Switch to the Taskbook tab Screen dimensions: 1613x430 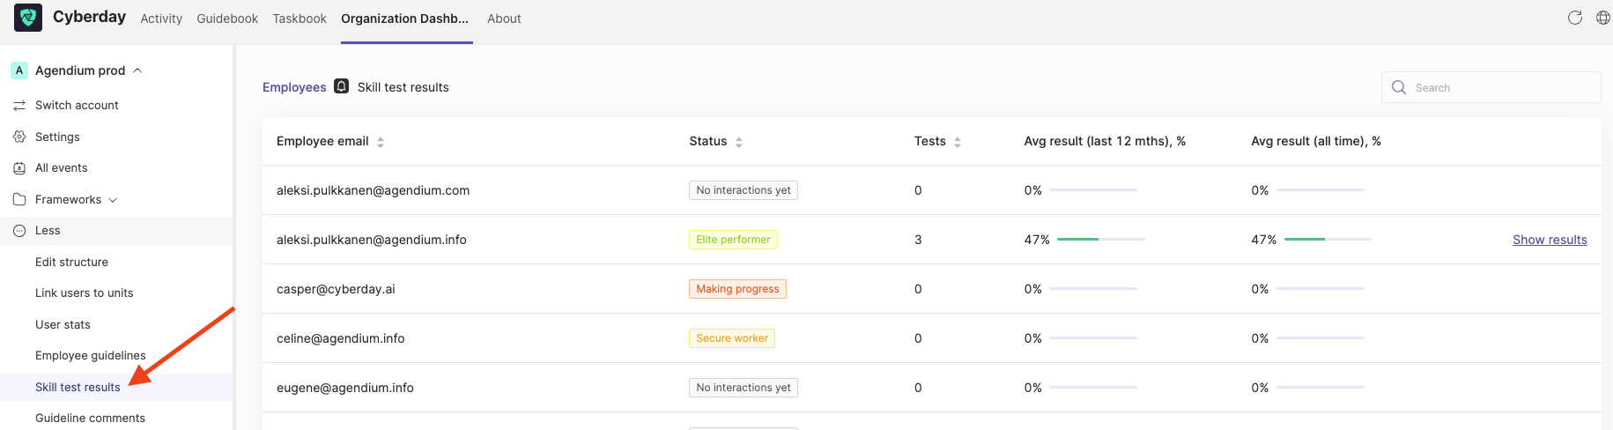[x=300, y=19]
